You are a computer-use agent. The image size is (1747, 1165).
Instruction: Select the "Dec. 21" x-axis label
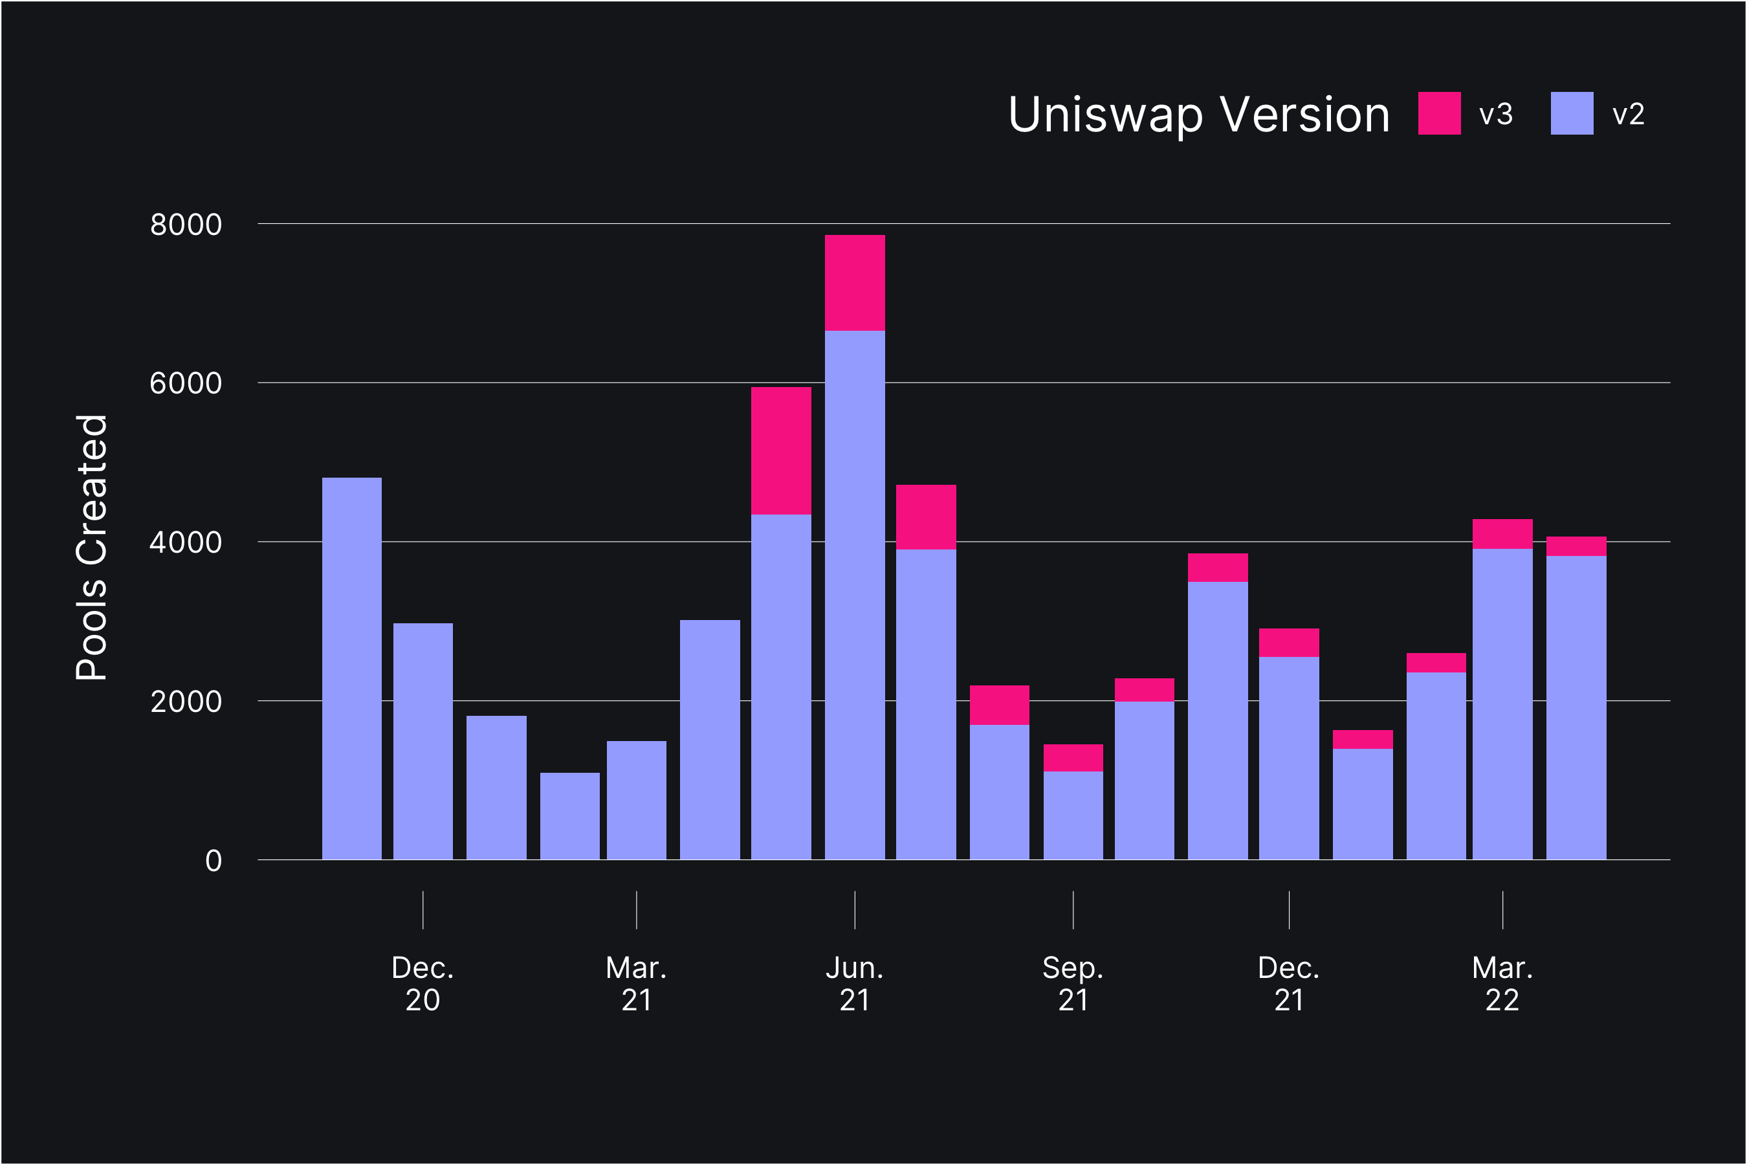(x=1289, y=984)
